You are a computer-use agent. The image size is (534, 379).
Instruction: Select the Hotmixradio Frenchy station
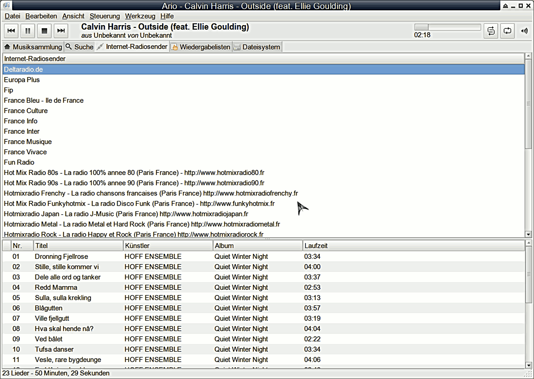click(x=263, y=193)
